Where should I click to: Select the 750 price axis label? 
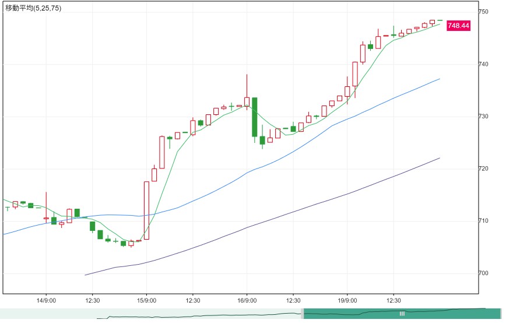483,12
